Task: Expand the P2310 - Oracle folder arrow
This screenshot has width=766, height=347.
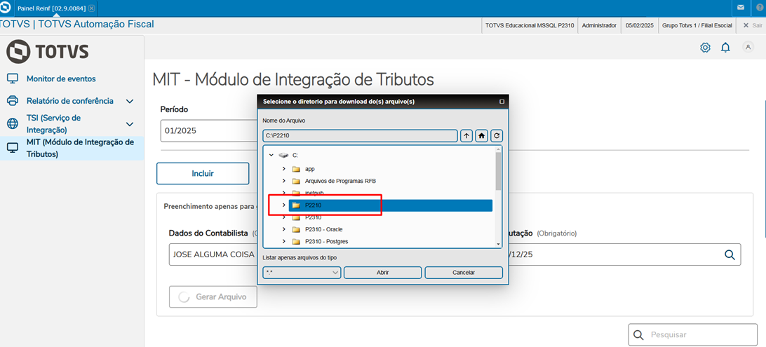Action: (x=284, y=229)
